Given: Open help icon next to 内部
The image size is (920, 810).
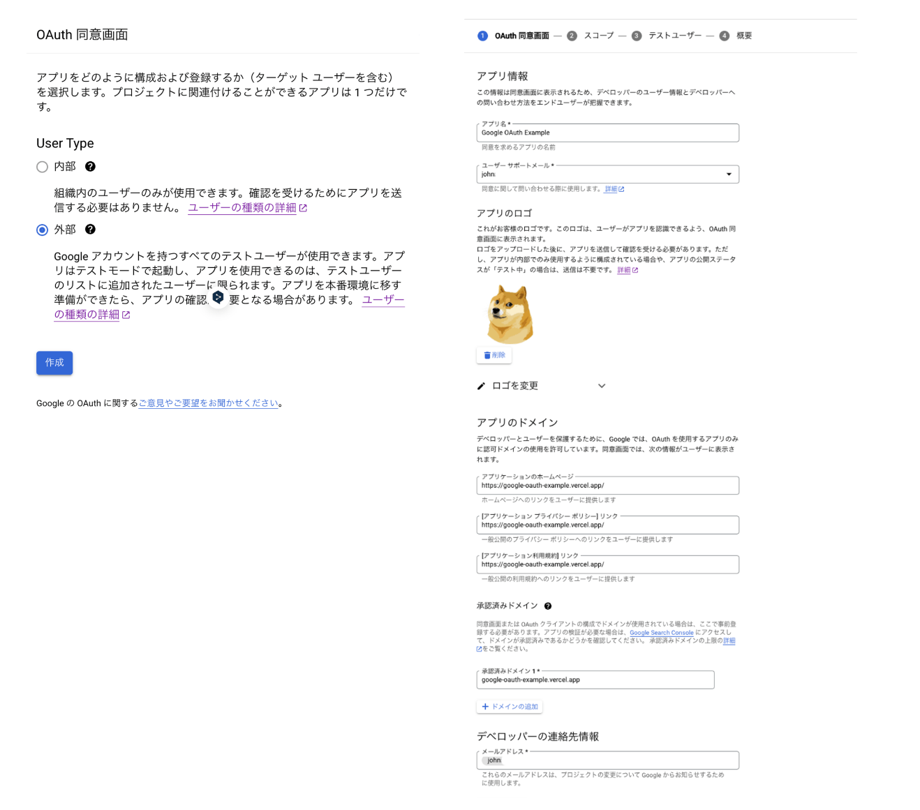Looking at the screenshot, I should click(90, 166).
